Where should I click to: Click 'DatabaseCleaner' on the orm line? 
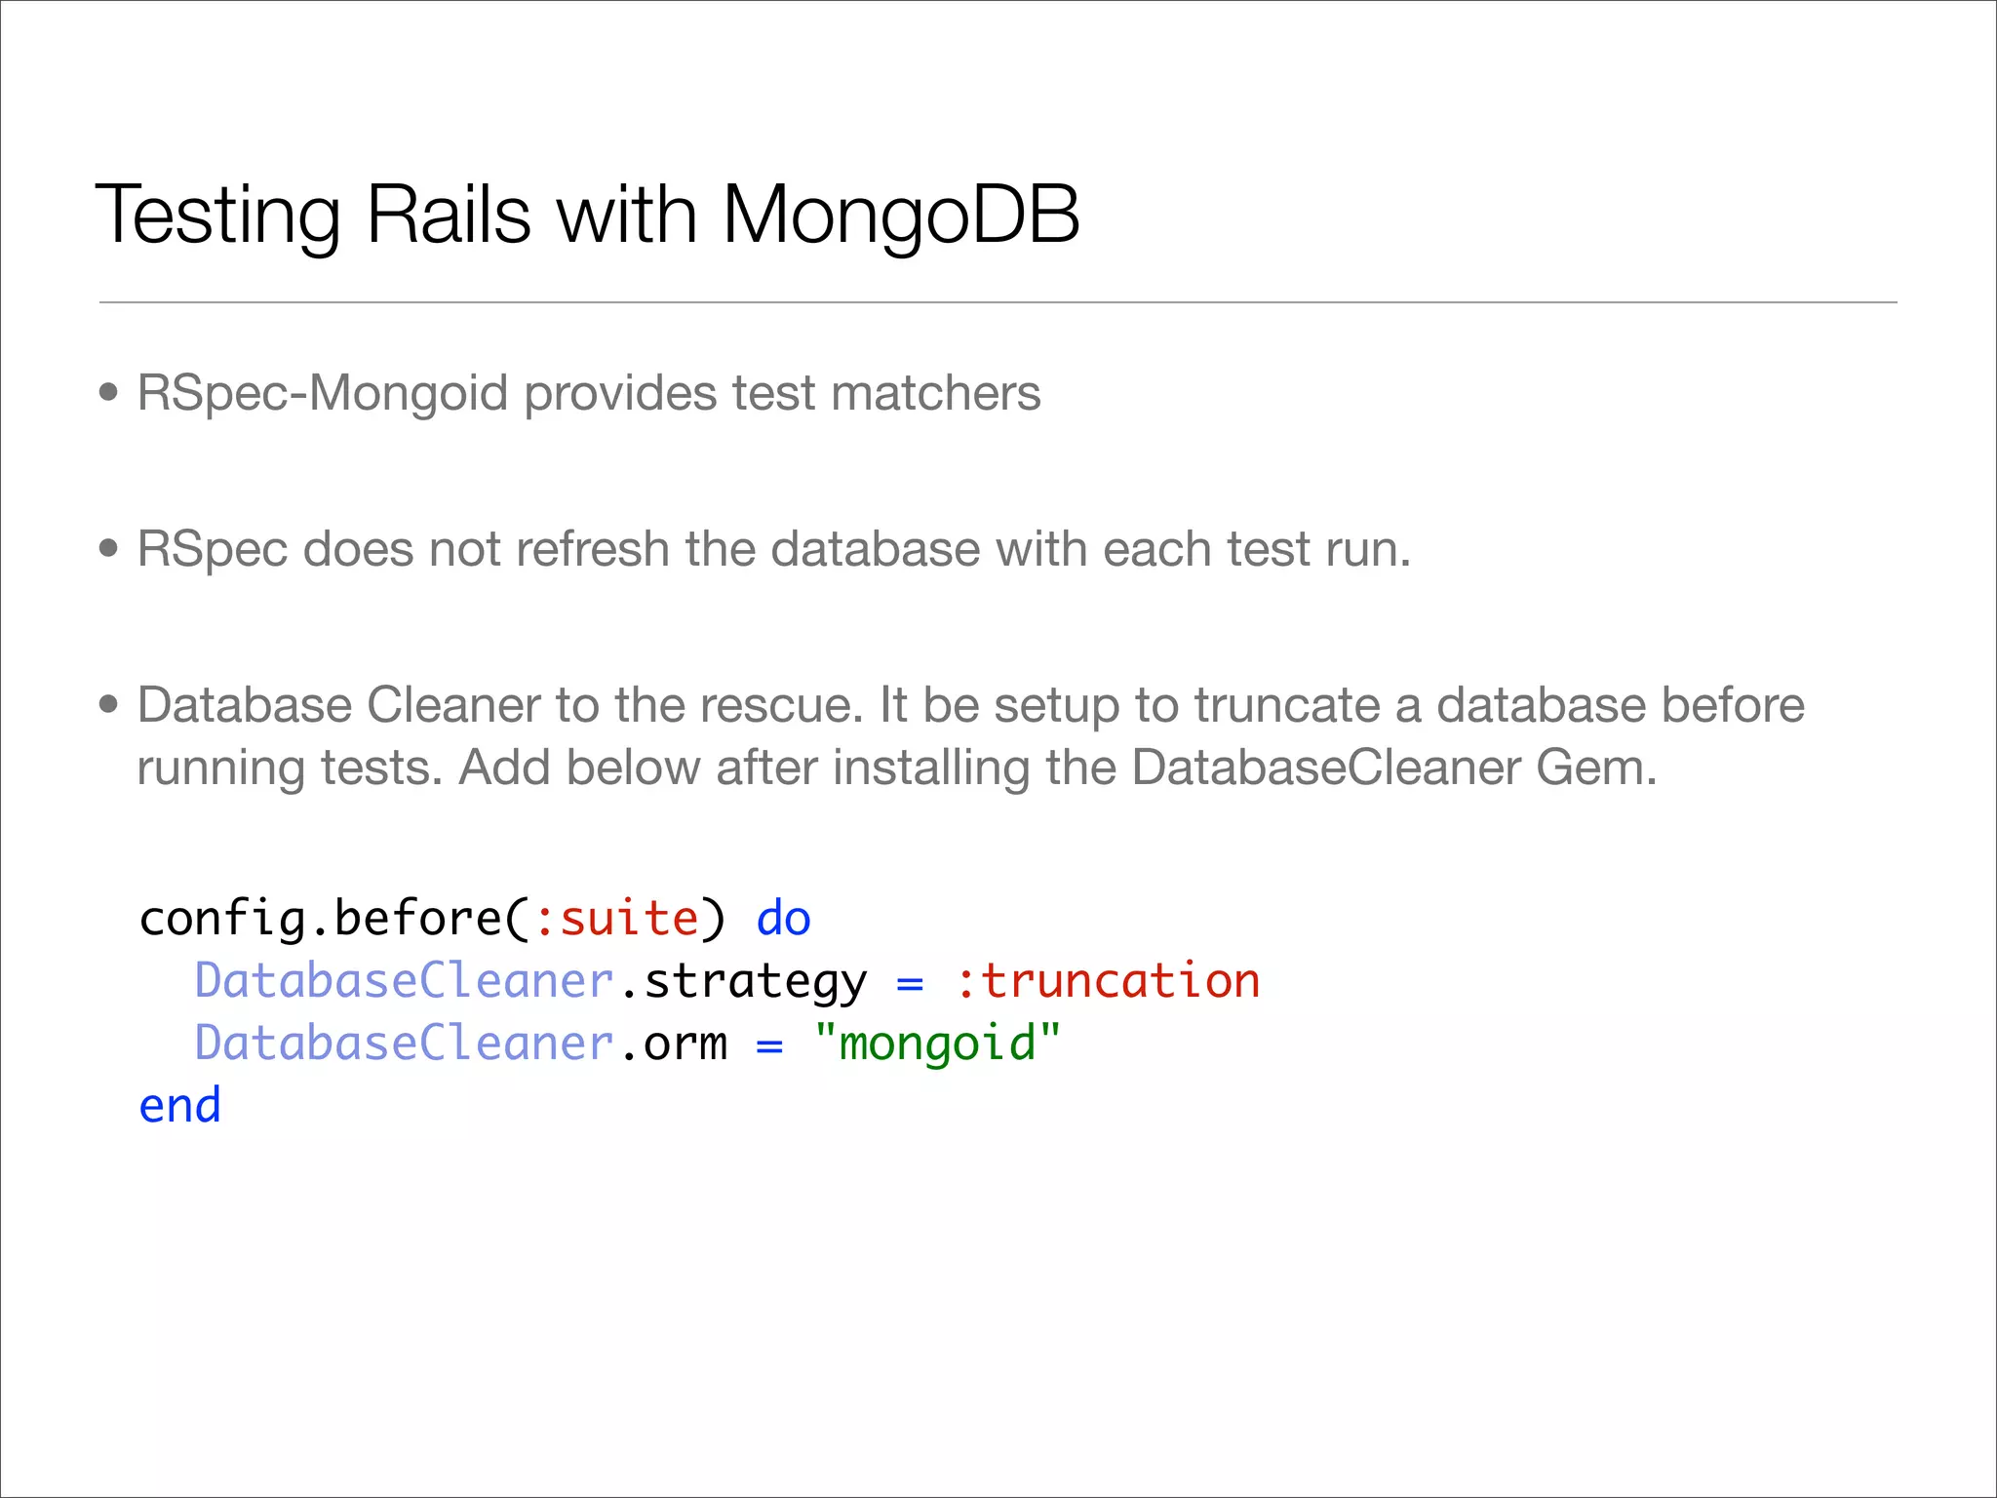pyautogui.click(x=404, y=1044)
